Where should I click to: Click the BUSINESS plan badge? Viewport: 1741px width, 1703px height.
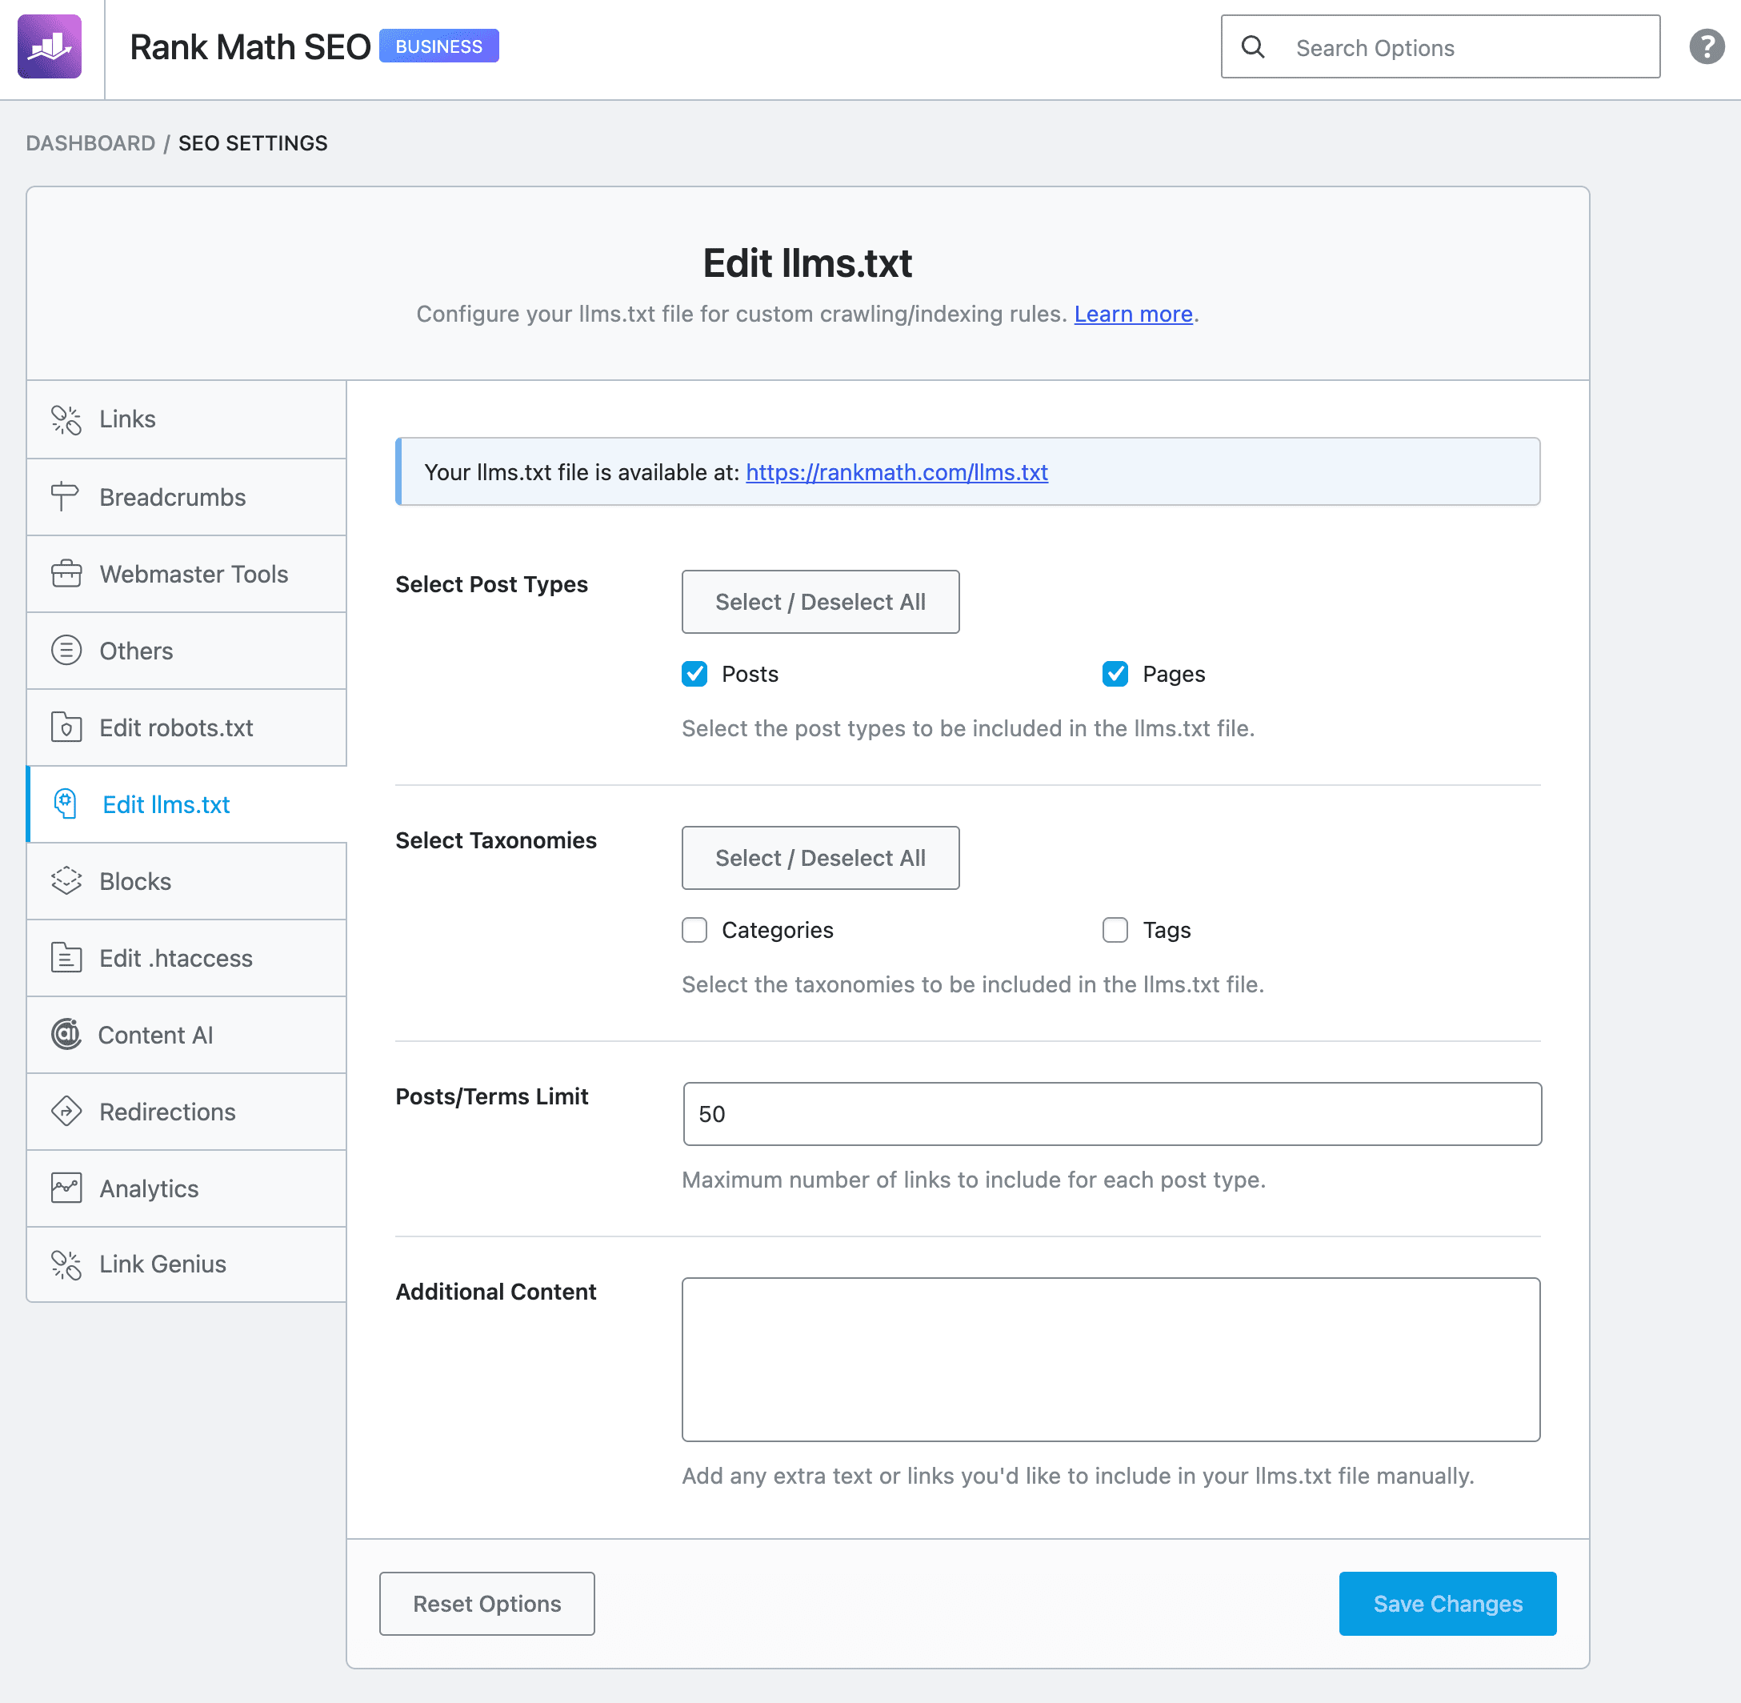click(x=439, y=46)
